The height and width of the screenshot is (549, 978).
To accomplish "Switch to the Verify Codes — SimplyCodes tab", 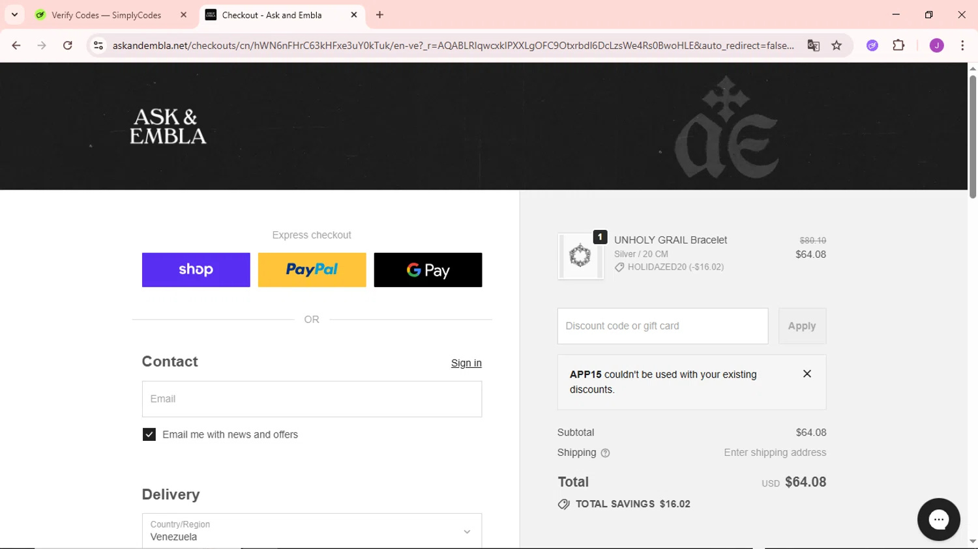I will click(x=106, y=15).
